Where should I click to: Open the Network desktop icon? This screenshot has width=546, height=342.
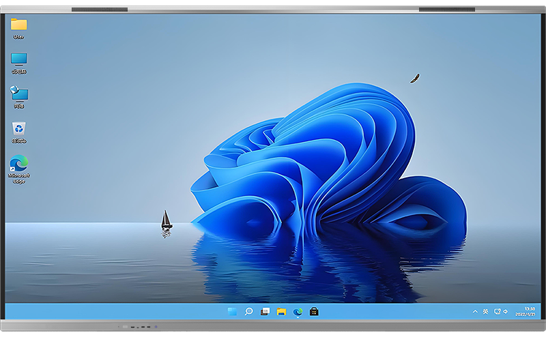19,97
